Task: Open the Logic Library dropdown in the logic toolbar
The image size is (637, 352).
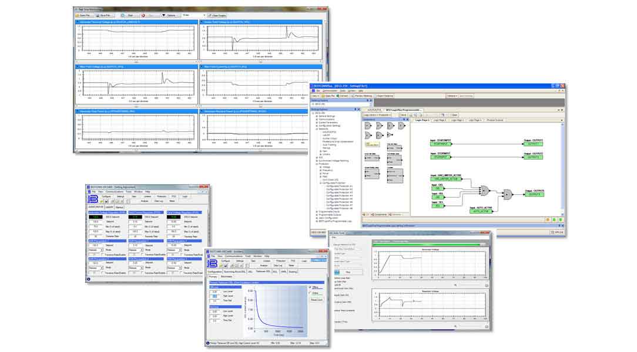Action: (377, 115)
